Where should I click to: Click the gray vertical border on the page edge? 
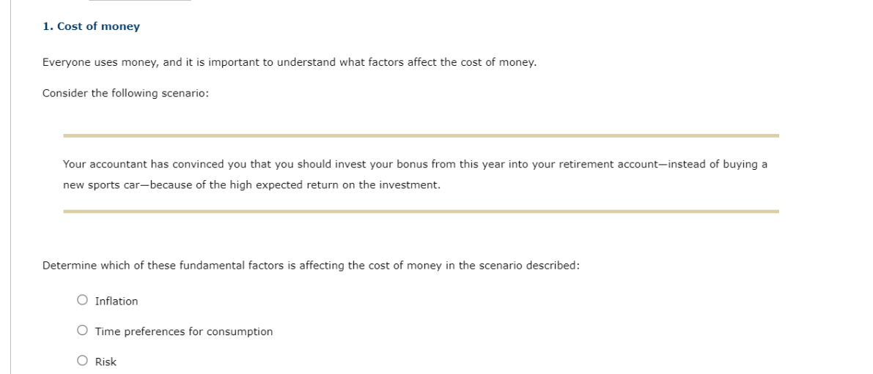tap(10, 187)
